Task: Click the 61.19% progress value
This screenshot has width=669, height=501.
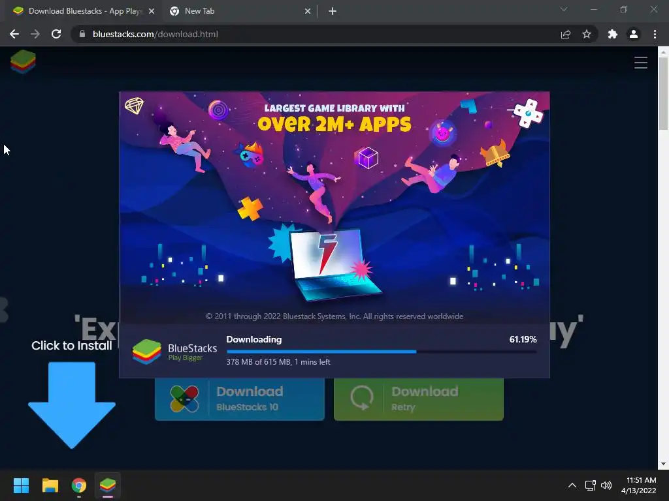Action: [523, 339]
